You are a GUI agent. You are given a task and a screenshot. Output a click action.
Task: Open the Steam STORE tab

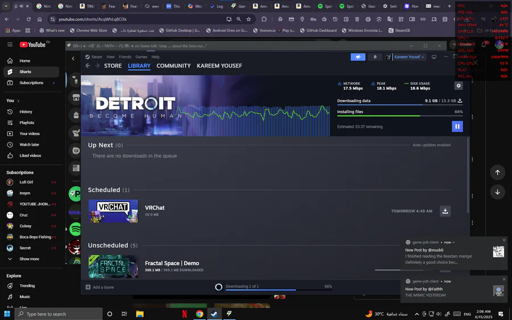coord(113,65)
